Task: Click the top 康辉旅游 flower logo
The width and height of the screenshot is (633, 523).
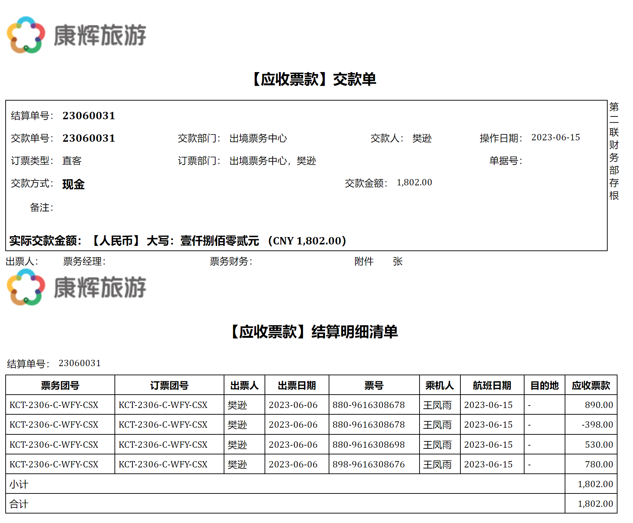Action: tap(26, 35)
